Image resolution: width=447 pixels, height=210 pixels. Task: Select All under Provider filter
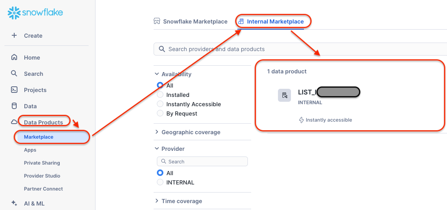[160, 173]
